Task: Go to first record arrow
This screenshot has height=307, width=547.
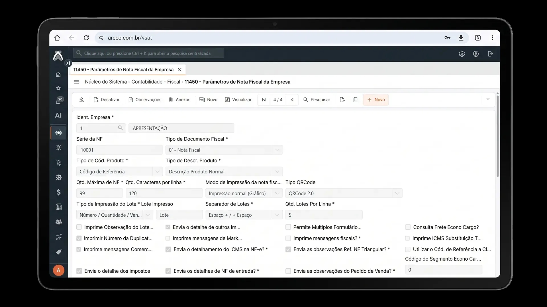Action: (x=264, y=100)
